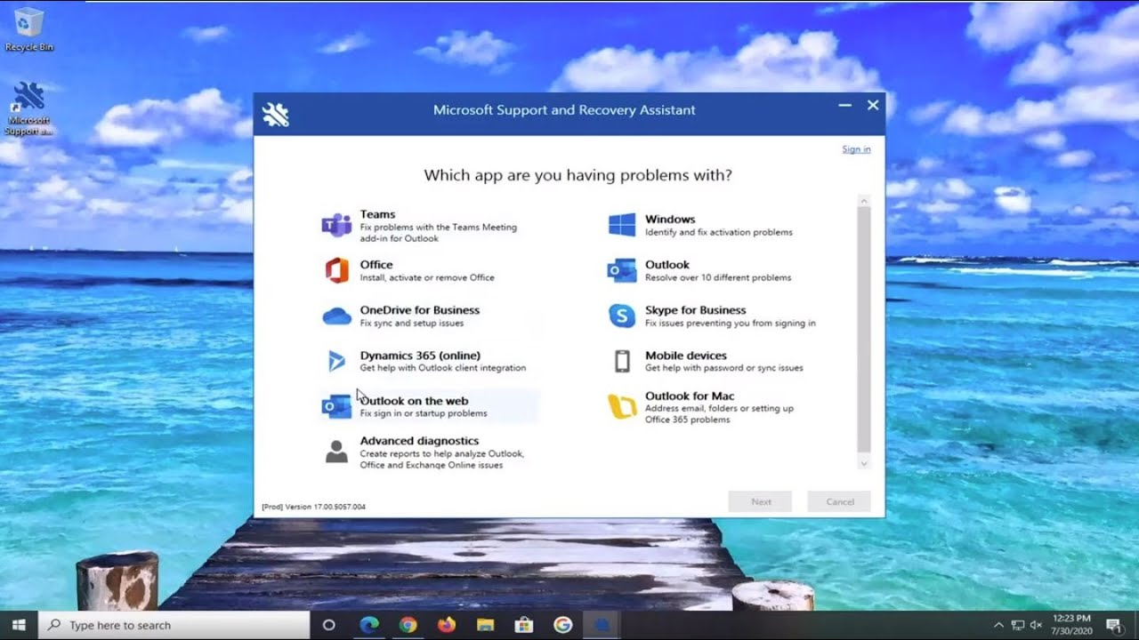Open the Windows Start menu

tap(19, 625)
